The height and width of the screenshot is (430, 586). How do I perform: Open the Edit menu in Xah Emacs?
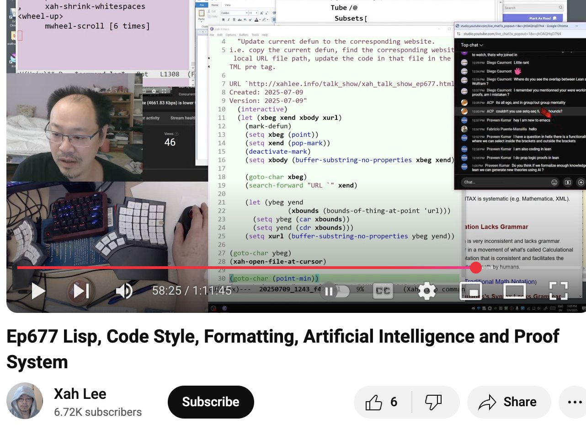(x=220, y=35)
